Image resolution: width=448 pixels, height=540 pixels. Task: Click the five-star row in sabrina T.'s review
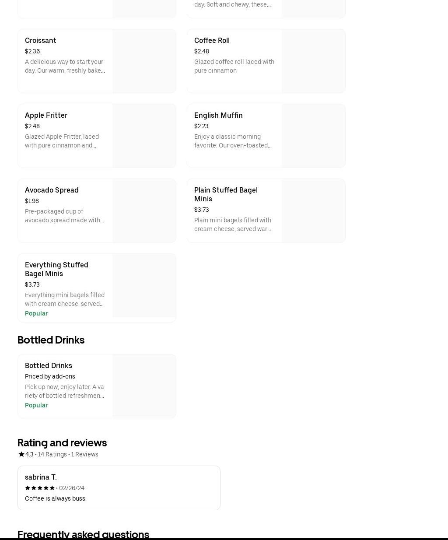click(40, 488)
